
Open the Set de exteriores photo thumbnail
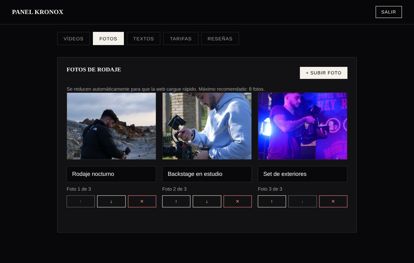coord(303,126)
